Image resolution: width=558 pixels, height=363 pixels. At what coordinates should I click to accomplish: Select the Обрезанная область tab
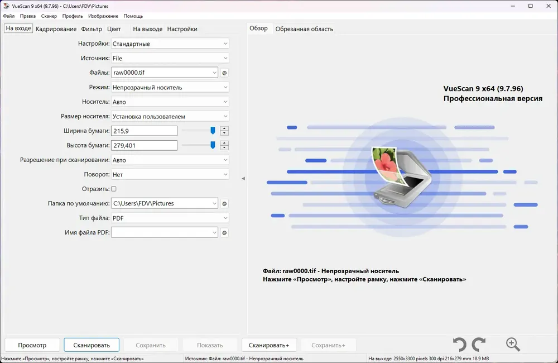pos(304,29)
